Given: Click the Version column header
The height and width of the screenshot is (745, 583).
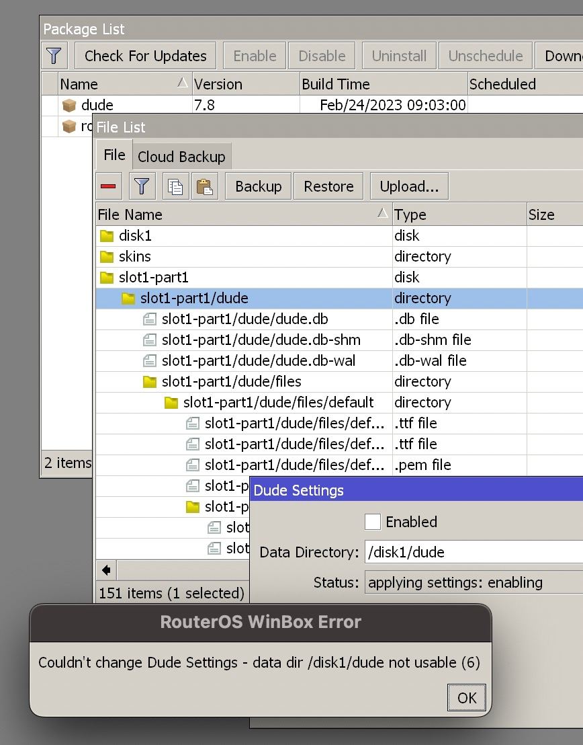Looking at the screenshot, I should click(246, 84).
